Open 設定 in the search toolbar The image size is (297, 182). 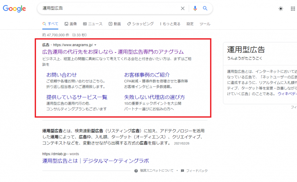(x=190, y=24)
